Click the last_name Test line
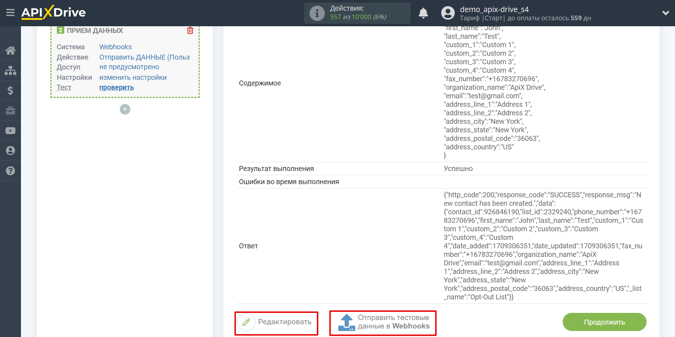 point(472,36)
